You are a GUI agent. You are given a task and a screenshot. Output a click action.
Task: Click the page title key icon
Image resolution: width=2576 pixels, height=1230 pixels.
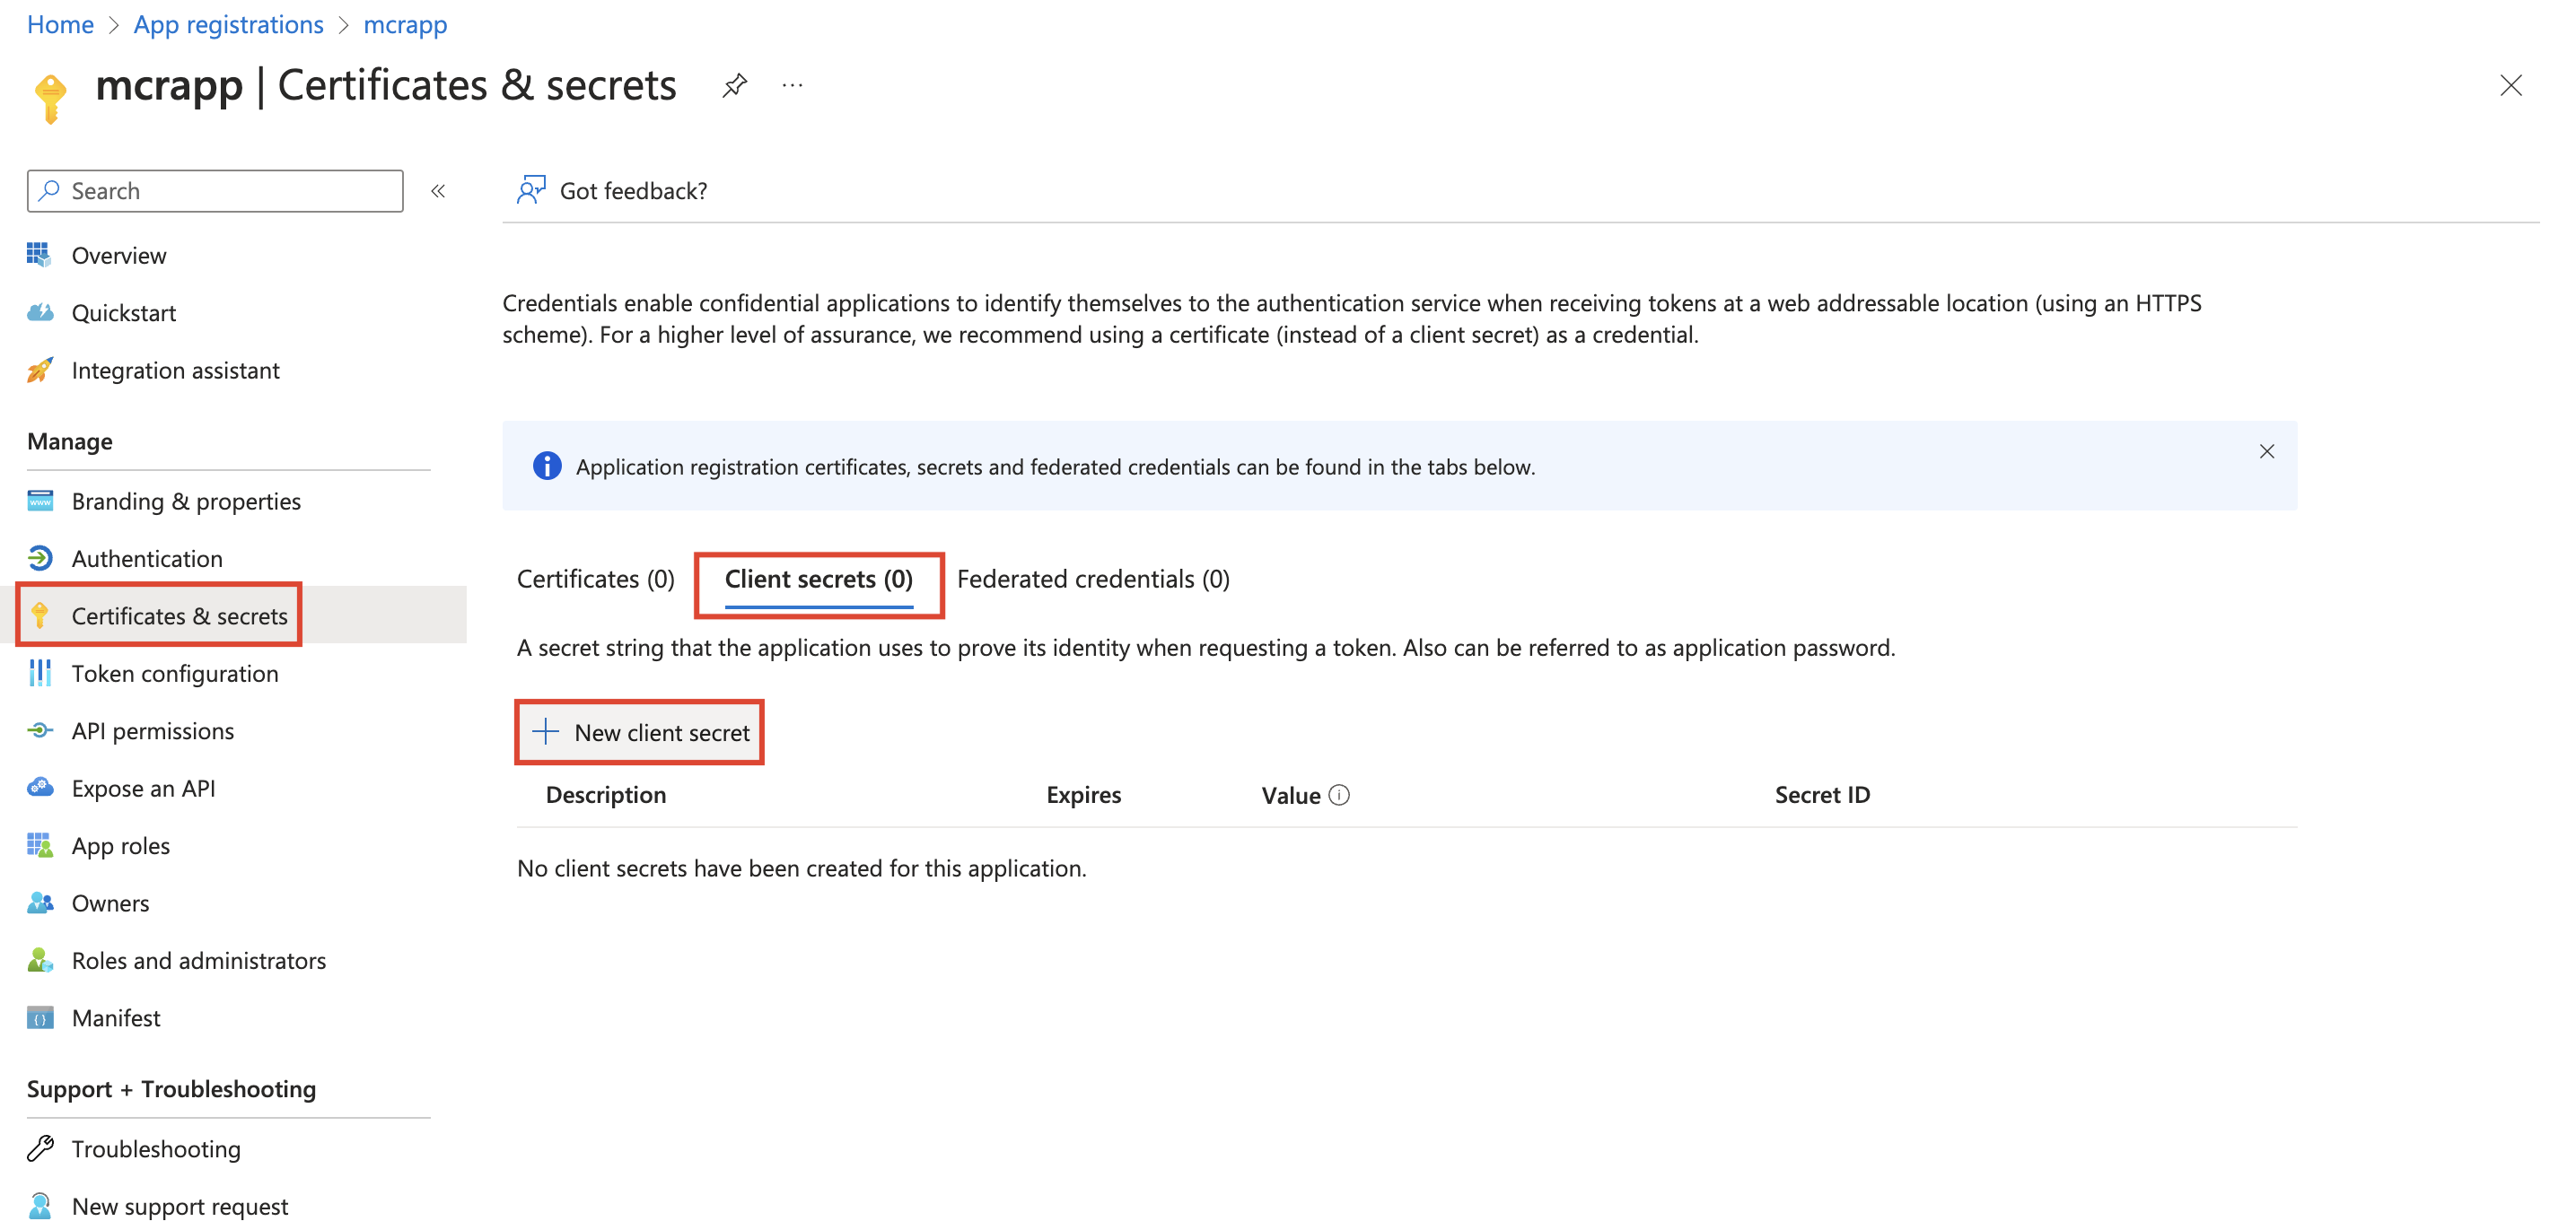point(50,98)
